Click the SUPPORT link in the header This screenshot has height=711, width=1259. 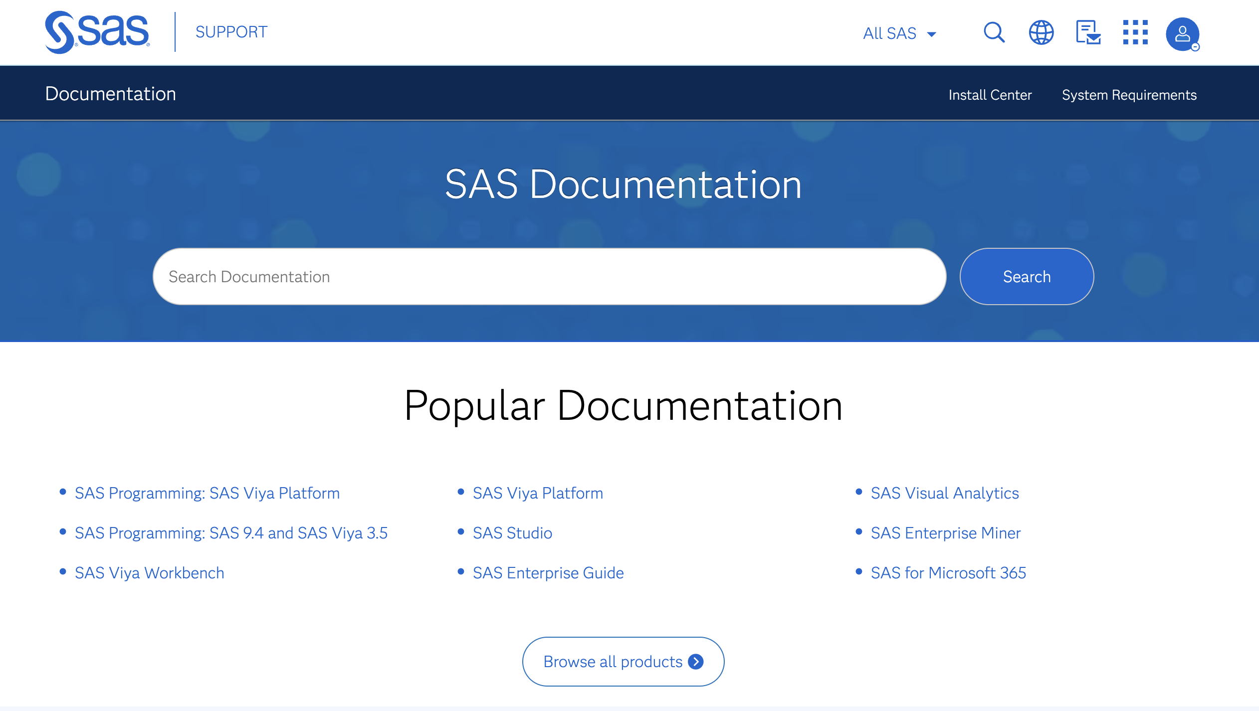(231, 32)
